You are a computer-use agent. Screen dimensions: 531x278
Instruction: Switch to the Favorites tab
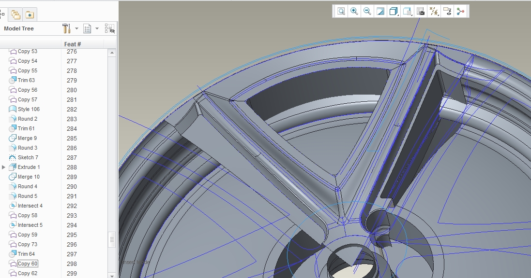[30, 14]
